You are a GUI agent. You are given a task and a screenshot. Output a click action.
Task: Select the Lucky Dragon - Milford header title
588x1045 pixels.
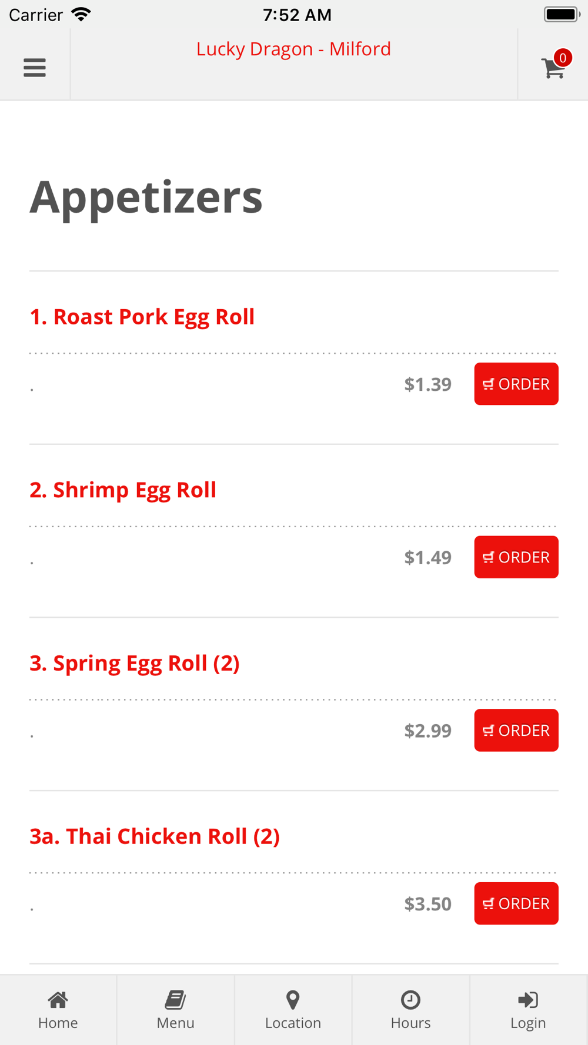[293, 49]
